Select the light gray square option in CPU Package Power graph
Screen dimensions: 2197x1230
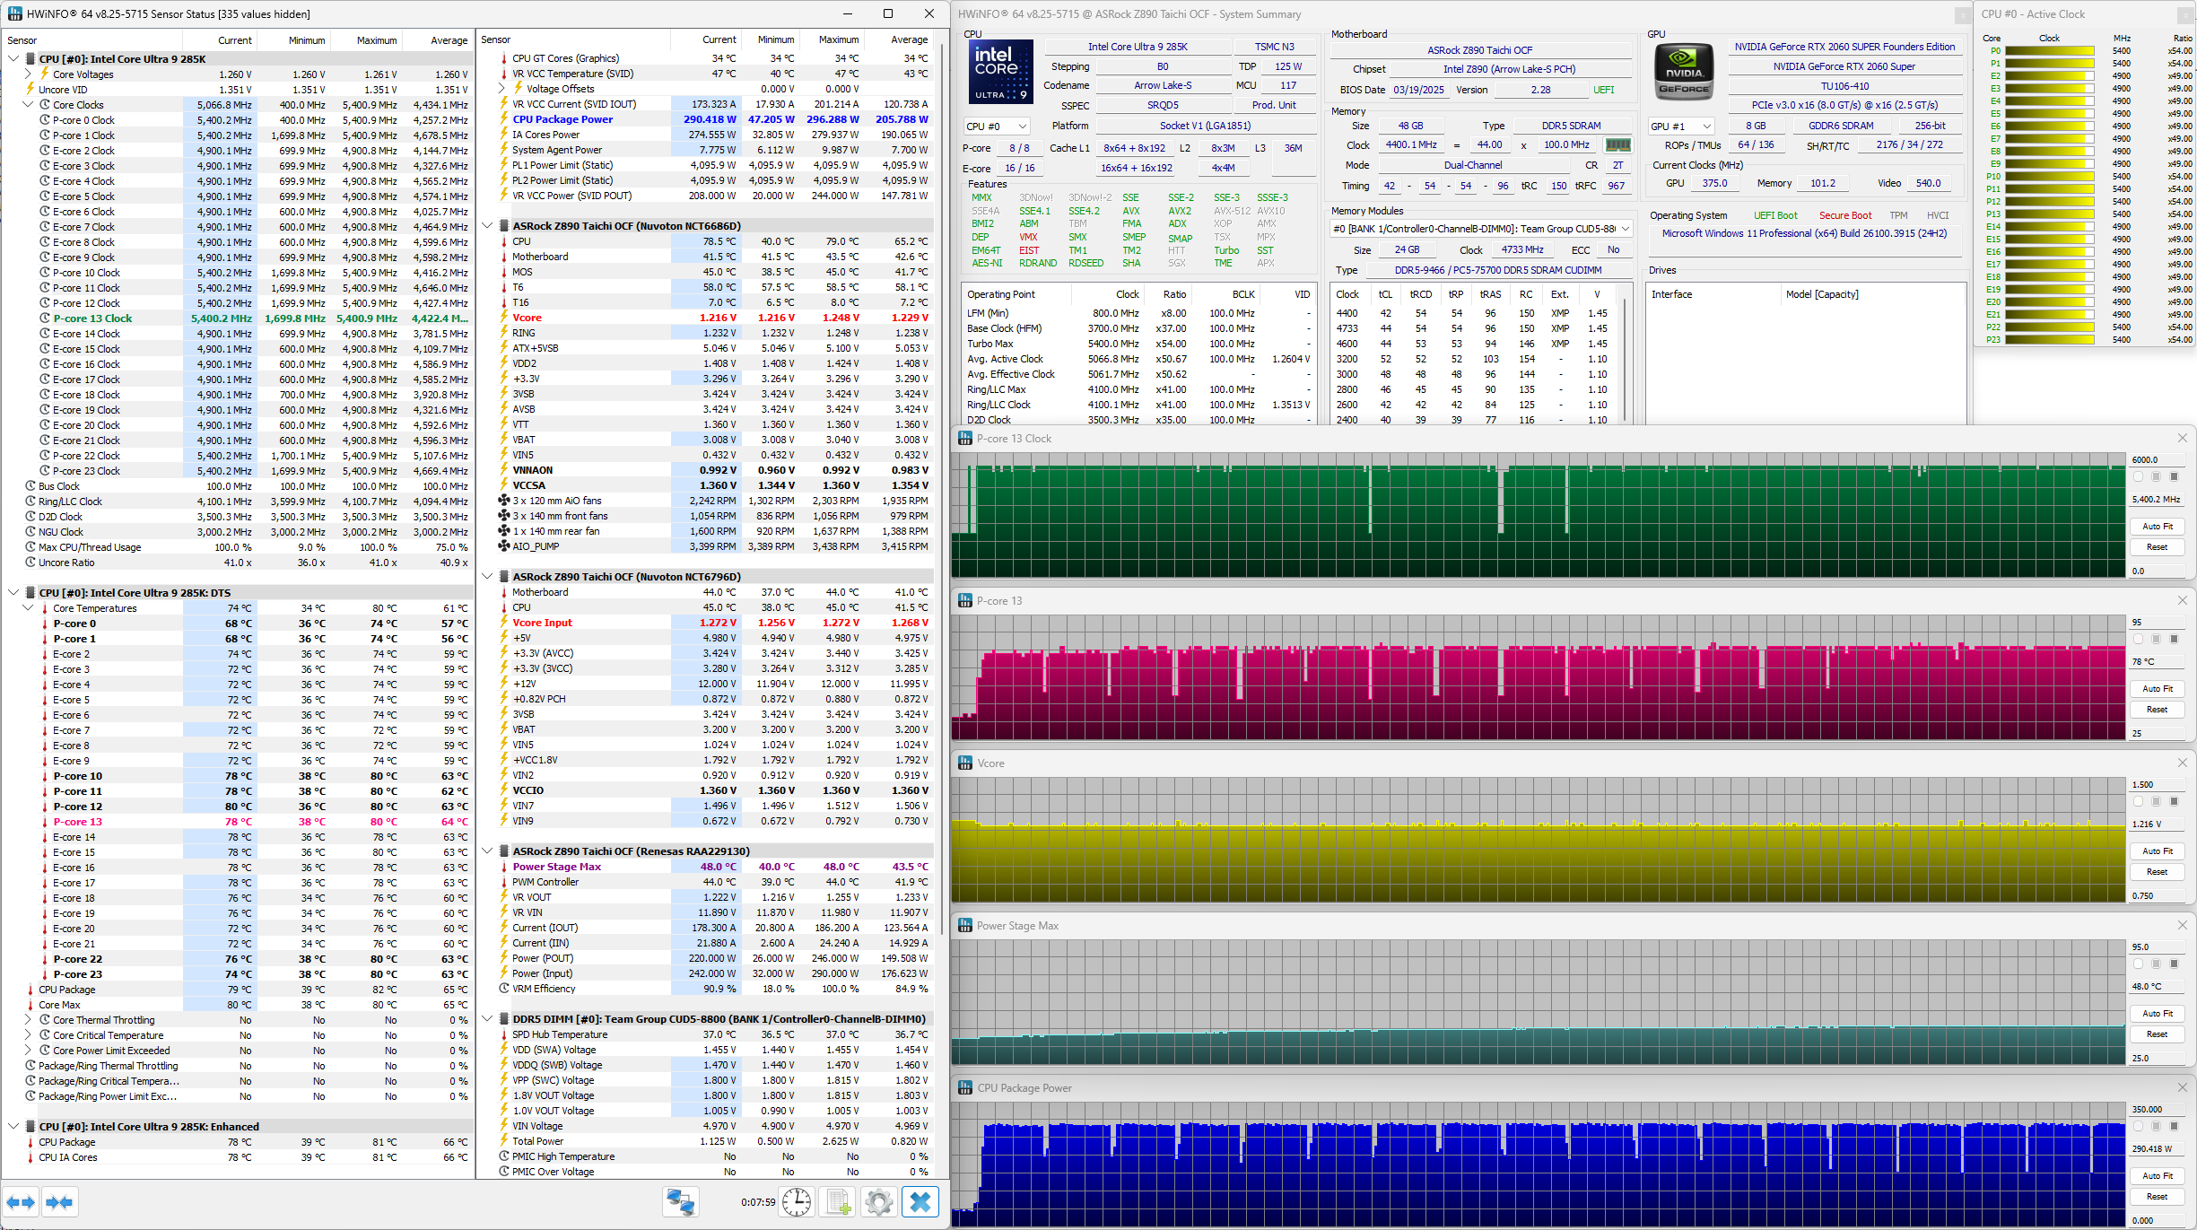pos(2156,1126)
